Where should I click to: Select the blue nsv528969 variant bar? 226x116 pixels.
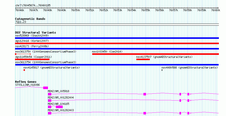(x=117, y=38)
